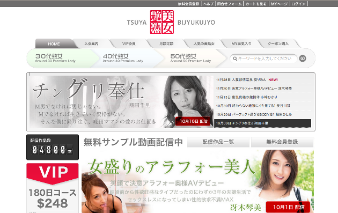The height and width of the screenshot is (213, 338).
Task: Click the magnifier icon in search box
Action: pyautogui.click(x=235, y=58)
